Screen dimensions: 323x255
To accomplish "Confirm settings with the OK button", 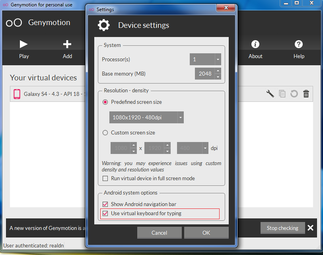I will 206,233.
